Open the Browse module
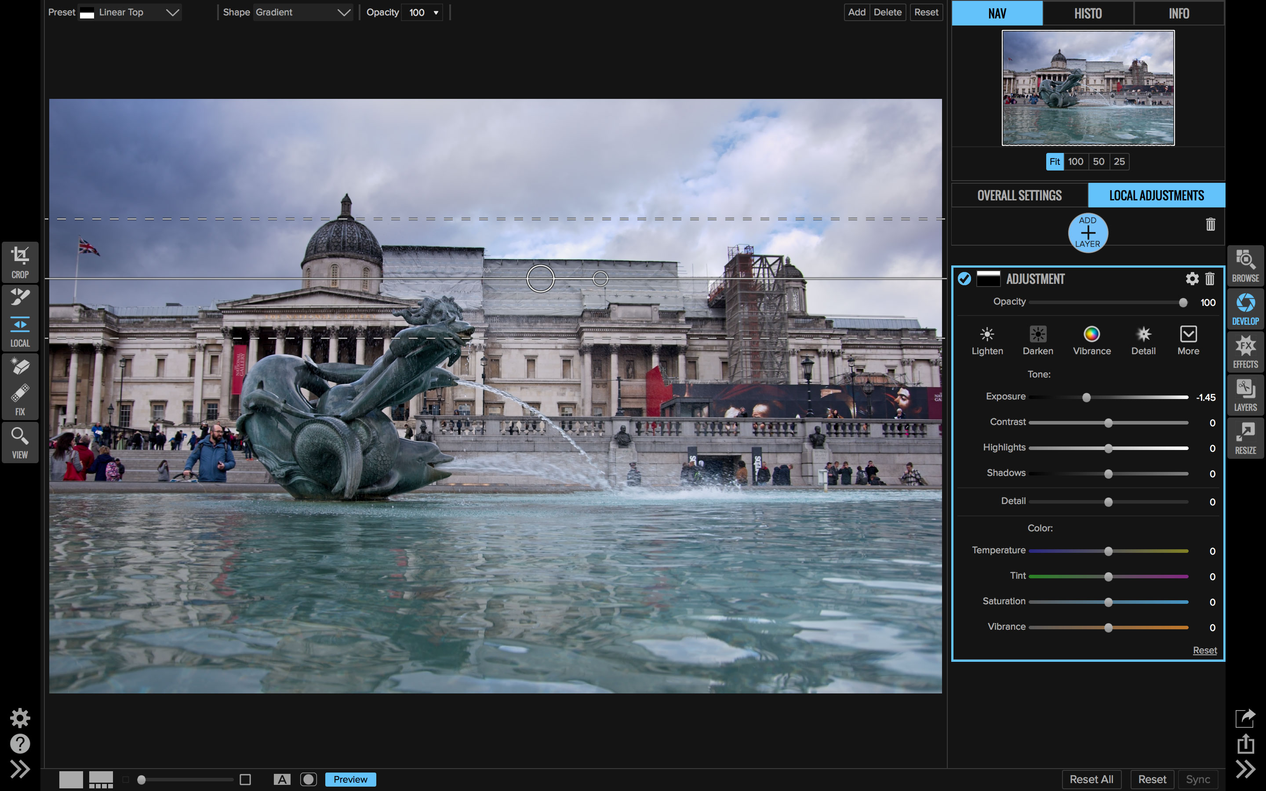This screenshot has height=791, width=1266. 1245,266
